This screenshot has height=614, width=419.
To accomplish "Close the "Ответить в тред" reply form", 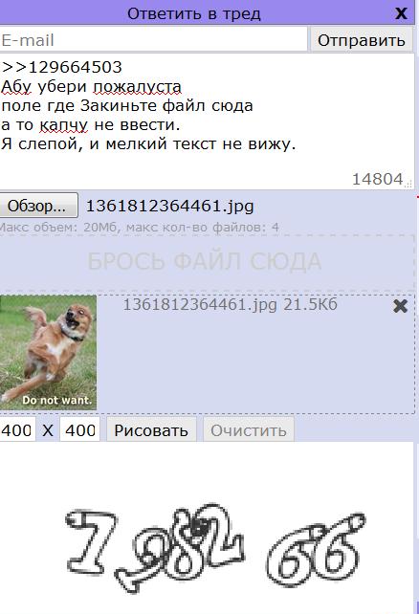I will [x=401, y=13].
